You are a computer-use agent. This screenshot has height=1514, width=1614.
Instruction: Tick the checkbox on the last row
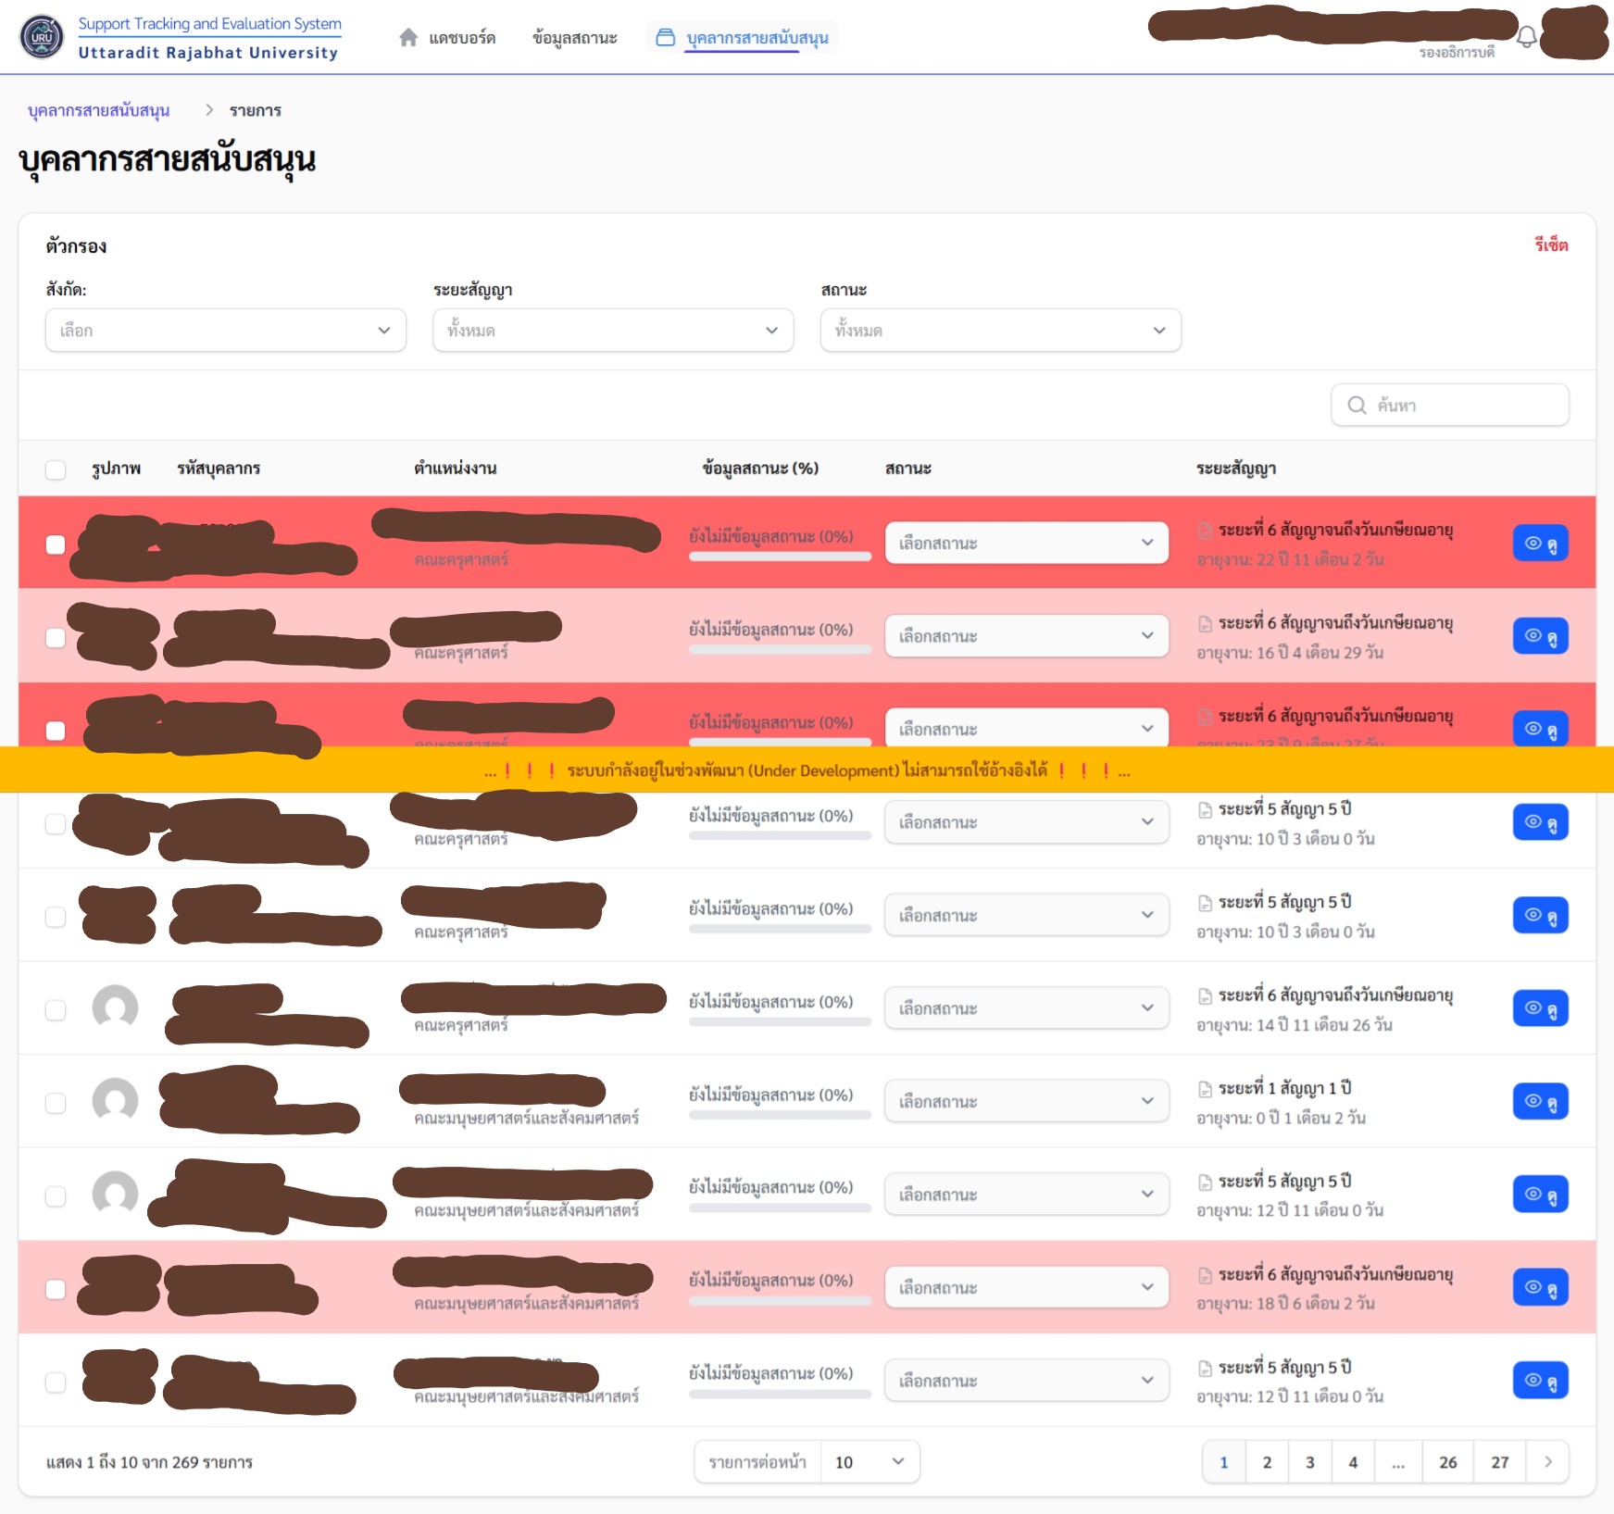(56, 1383)
